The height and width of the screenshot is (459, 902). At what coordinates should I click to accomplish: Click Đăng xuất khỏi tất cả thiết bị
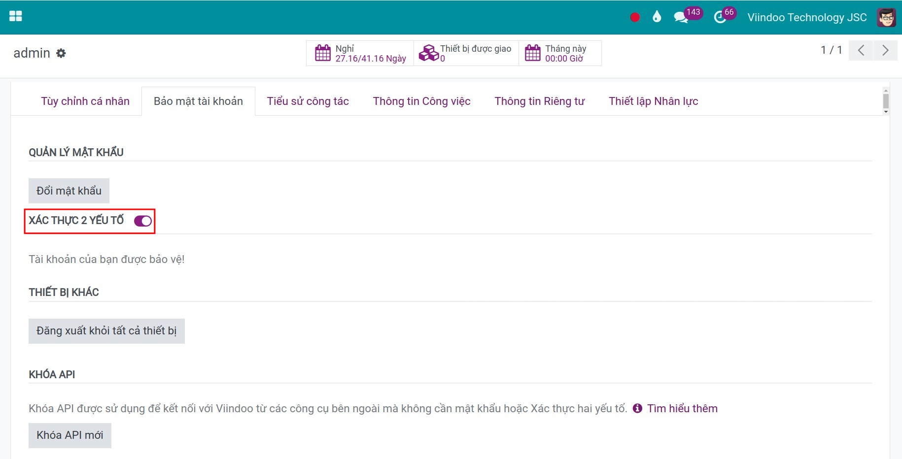(x=106, y=331)
